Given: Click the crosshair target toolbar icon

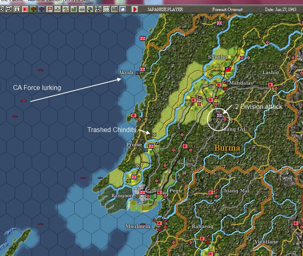Looking at the screenshot, I should (x=98, y=9).
